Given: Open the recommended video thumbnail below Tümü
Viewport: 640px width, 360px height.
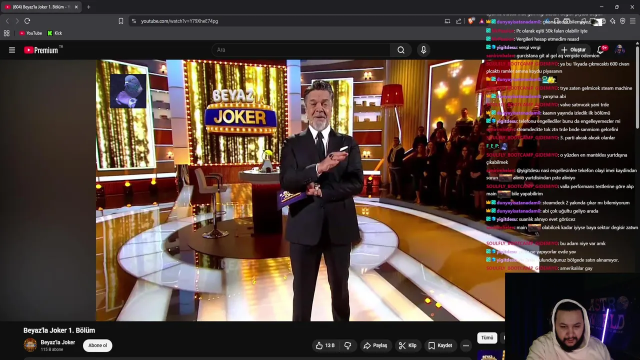Looking at the screenshot, I should [x=490, y=354].
